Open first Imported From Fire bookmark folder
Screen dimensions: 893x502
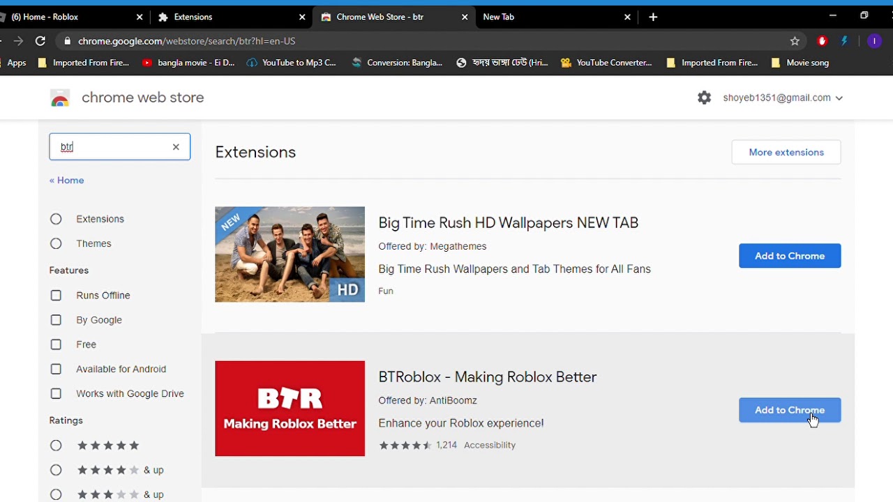click(x=83, y=63)
